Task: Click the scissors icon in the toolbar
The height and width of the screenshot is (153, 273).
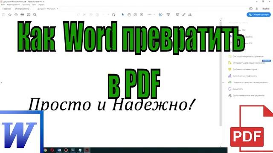Action: [x=84, y=15]
